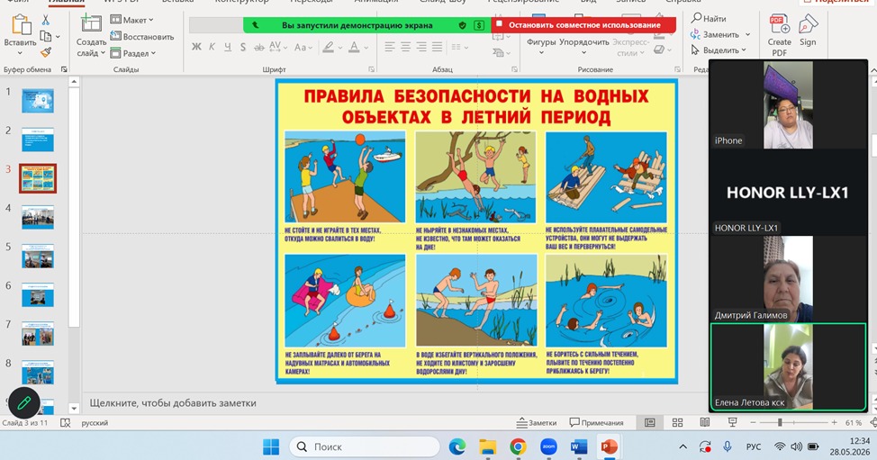Switch to Slide Sorter view icon

click(677, 422)
